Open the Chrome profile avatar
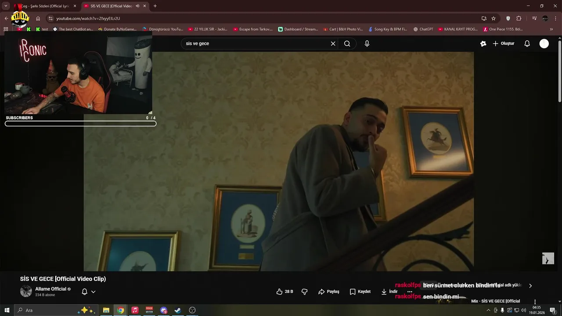The image size is (562, 316). pyautogui.click(x=545, y=18)
